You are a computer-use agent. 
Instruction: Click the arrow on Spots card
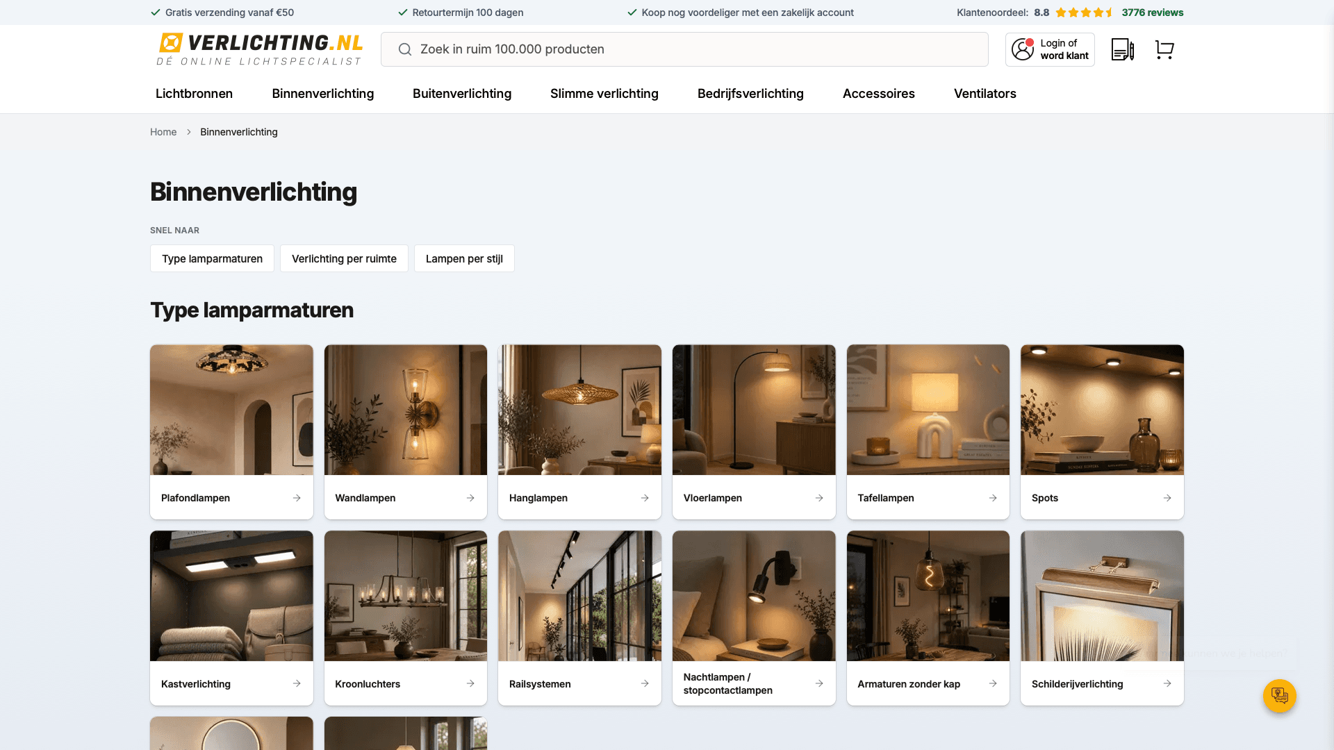click(x=1167, y=498)
